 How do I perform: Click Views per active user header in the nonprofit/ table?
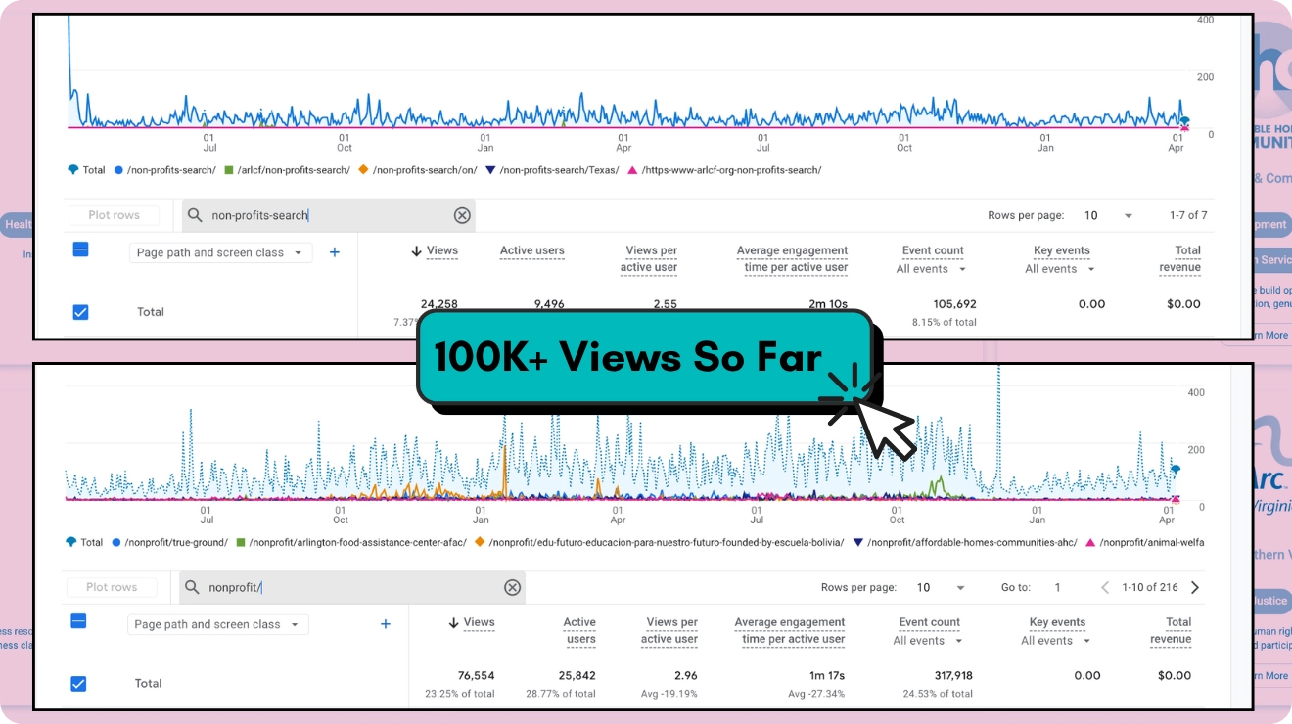670,631
